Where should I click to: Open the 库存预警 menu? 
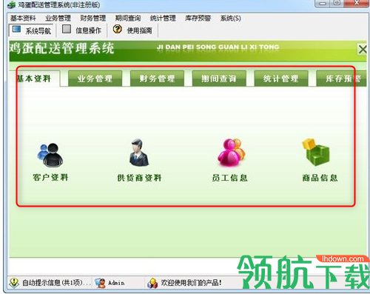click(x=198, y=18)
